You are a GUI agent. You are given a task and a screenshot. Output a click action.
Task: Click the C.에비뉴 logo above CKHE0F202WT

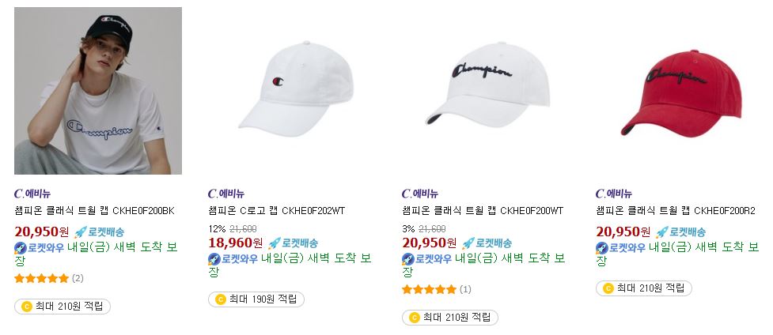coord(226,194)
